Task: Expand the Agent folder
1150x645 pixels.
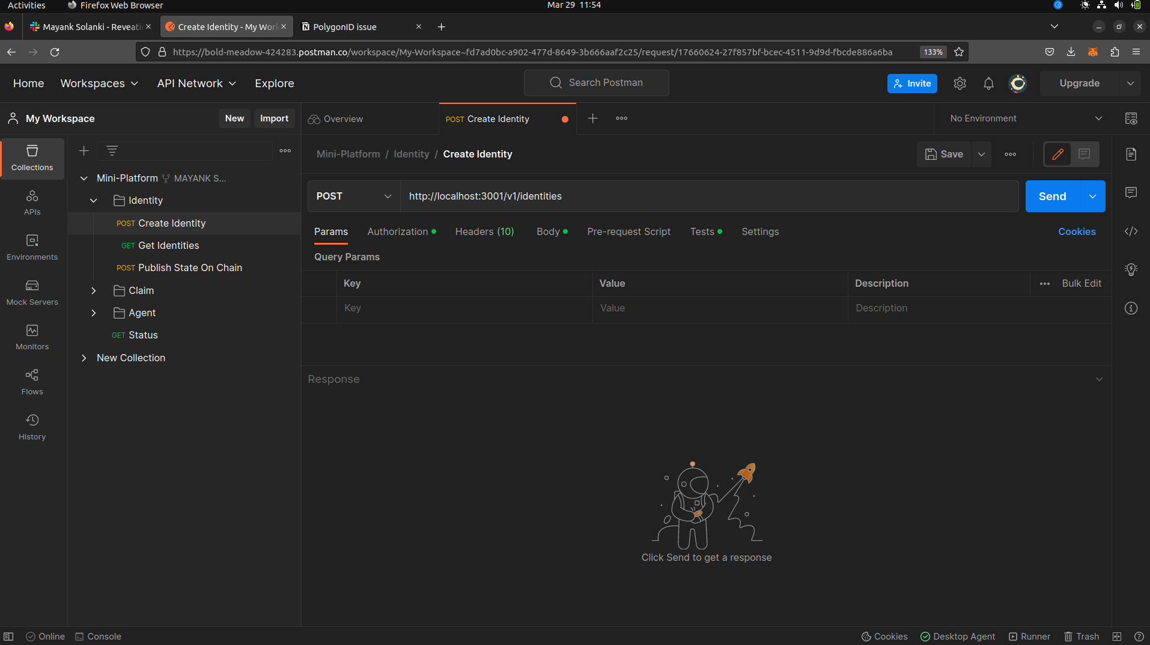Action: pos(94,313)
